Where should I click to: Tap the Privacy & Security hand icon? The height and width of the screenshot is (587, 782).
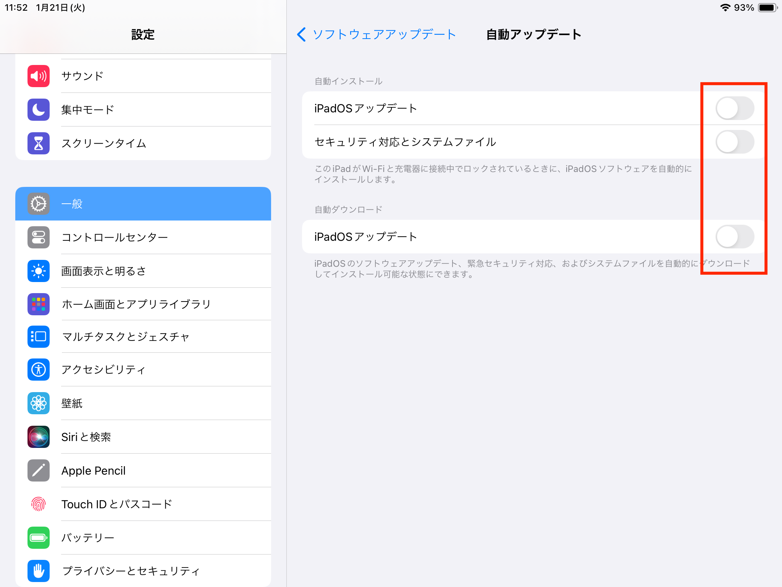39,571
